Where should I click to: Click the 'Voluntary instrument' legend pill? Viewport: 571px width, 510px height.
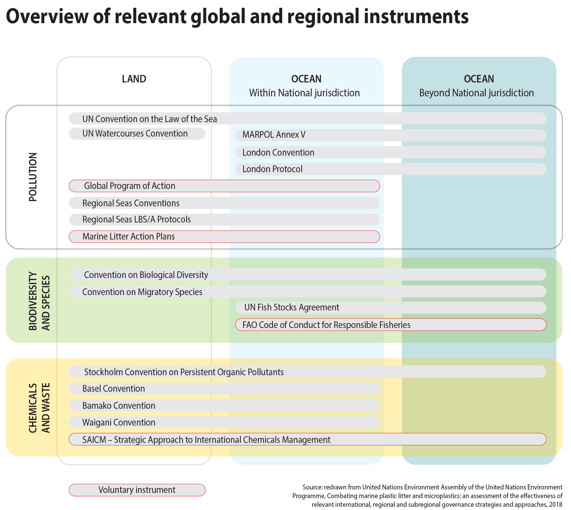(137, 490)
